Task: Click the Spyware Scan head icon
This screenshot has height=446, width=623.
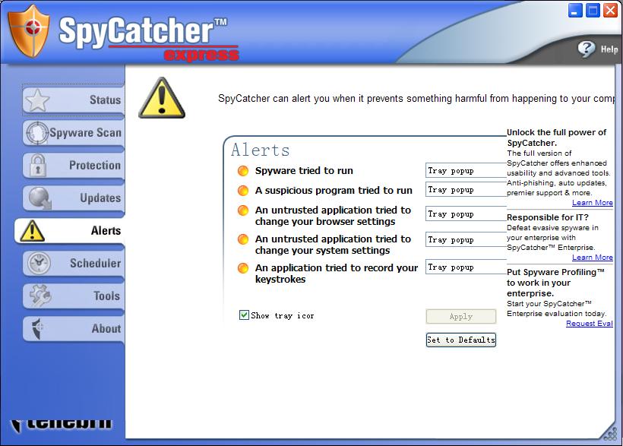Action: (x=37, y=133)
